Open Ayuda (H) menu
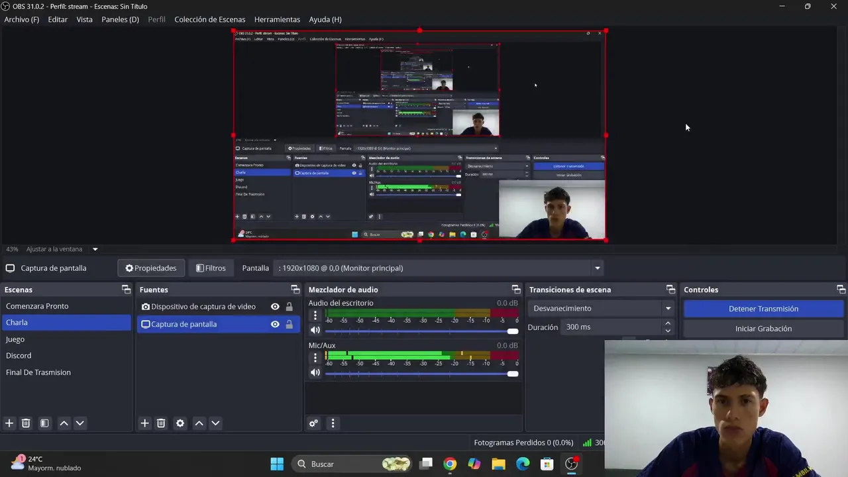 [x=325, y=19]
